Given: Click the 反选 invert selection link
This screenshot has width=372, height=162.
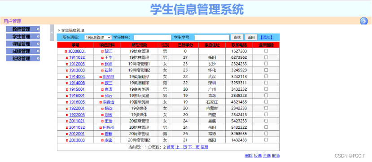Looking at the screenshot, I should 258,156.
